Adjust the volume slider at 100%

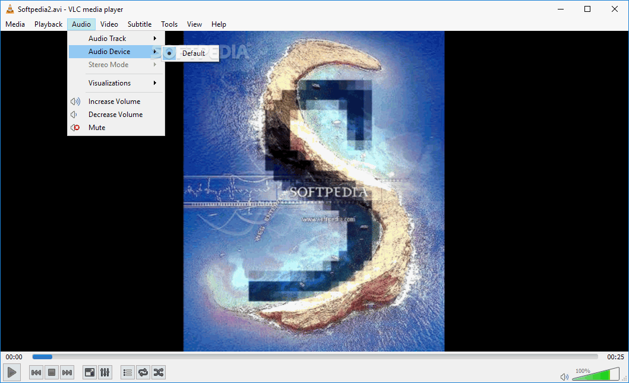[x=596, y=374]
